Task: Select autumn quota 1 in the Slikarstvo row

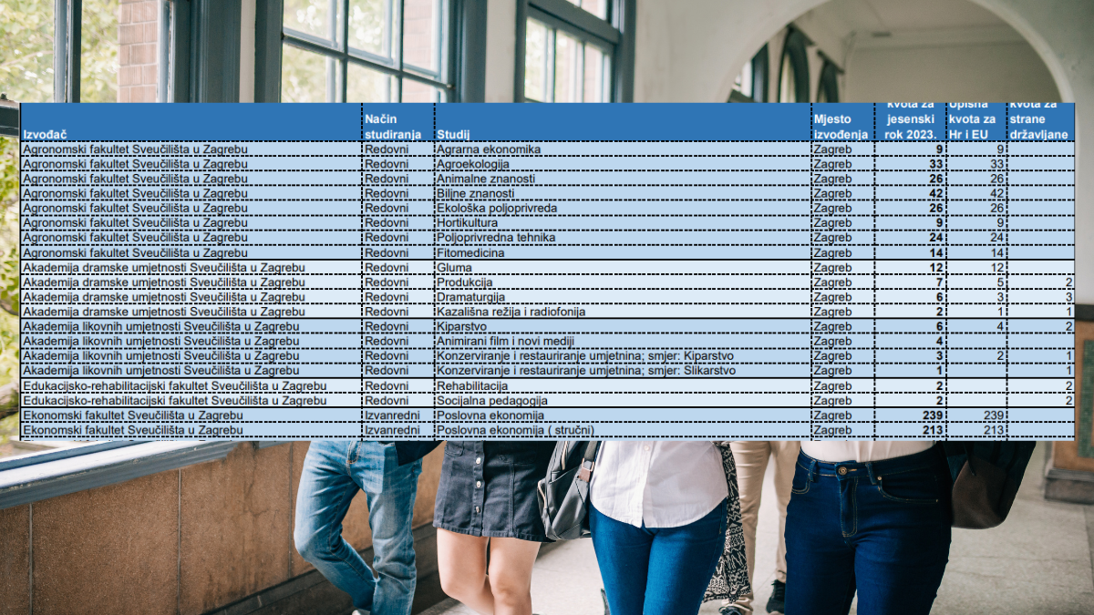Action: [x=911, y=371]
